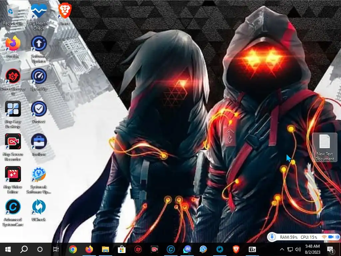The width and height of the screenshot is (341, 256).
Task: Click the Wi-Fi icon in performance widget
Action: point(324,237)
